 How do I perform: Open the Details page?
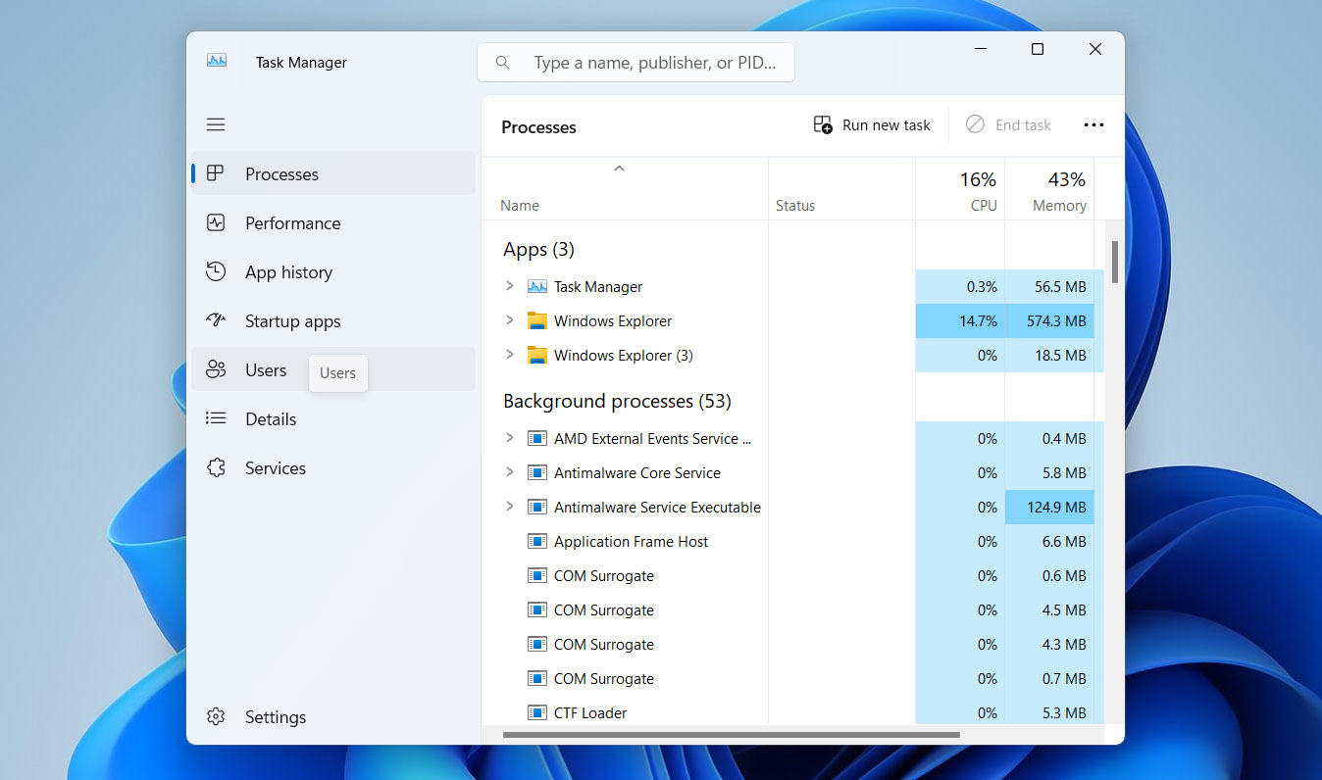pos(333,418)
